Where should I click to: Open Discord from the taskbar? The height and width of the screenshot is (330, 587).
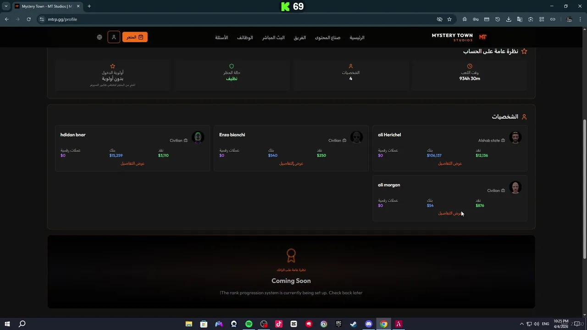click(x=368, y=324)
